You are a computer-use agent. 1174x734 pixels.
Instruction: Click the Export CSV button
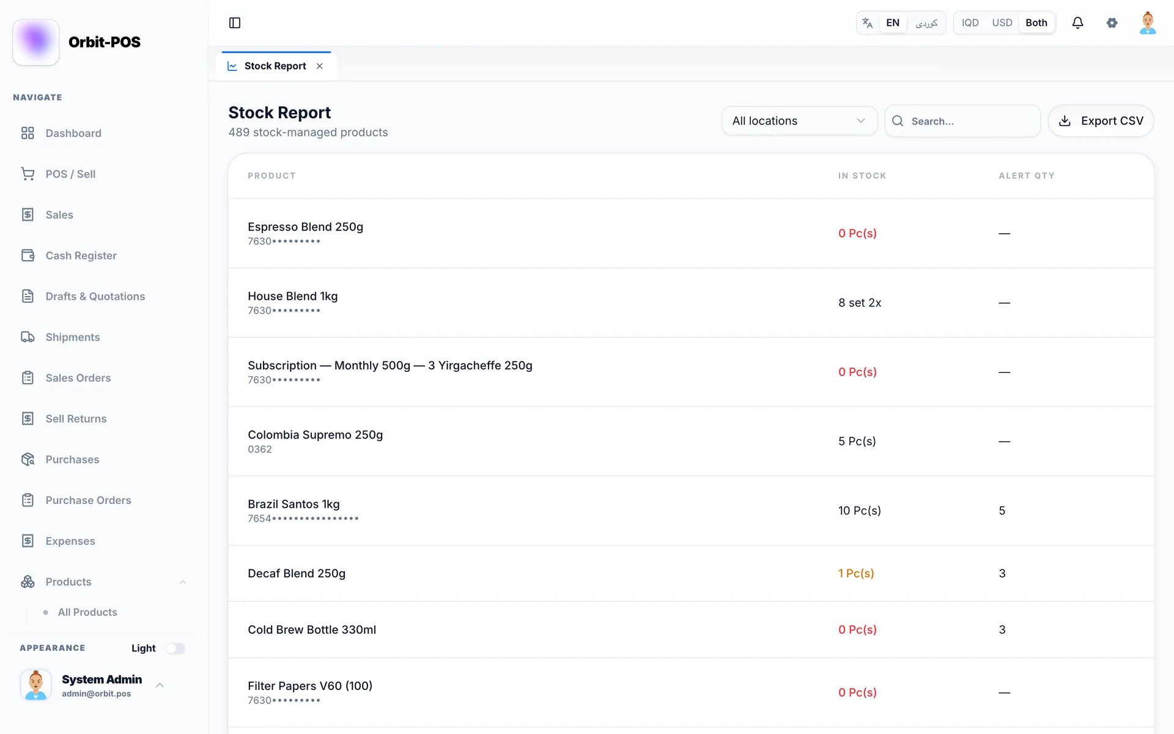pos(1101,121)
